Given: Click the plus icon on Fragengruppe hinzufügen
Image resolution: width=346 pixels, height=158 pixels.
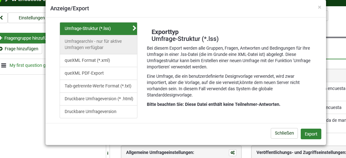Looking at the screenshot, I should click(x=1, y=38).
